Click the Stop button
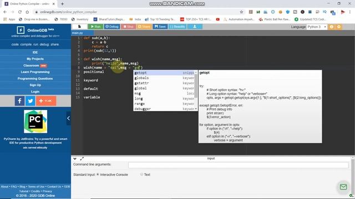This screenshot has width=355, height=199. [x=128, y=27]
